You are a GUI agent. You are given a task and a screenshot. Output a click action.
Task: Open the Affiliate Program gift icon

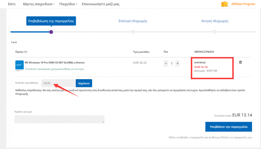(224, 4)
